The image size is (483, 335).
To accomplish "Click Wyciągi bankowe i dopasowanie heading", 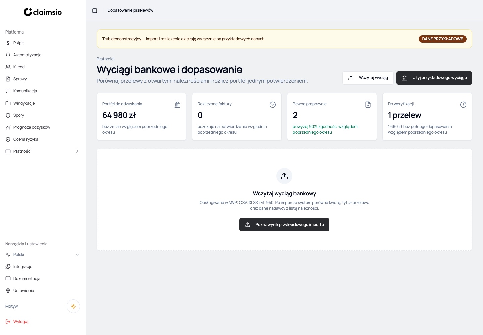I will pos(169,69).
